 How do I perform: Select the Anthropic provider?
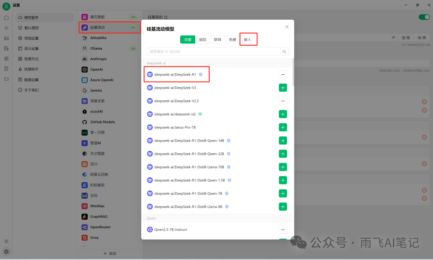(109, 59)
